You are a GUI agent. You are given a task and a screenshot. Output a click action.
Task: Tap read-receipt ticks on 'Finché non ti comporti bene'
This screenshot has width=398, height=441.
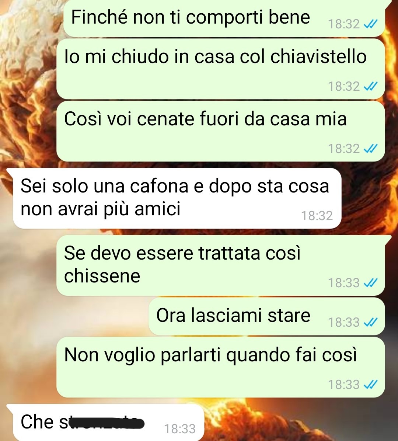[x=370, y=24]
